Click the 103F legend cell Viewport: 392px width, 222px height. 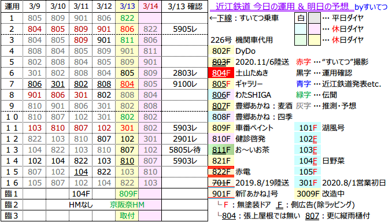[x=308, y=150]
